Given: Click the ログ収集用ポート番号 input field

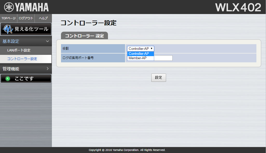Looking at the screenshot, I should tap(163, 58).
